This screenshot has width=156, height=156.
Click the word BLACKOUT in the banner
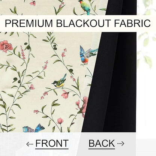pos(83,23)
